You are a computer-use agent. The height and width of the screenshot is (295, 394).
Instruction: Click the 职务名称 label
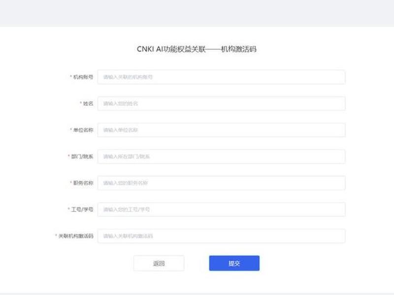click(x=83, y=183)
